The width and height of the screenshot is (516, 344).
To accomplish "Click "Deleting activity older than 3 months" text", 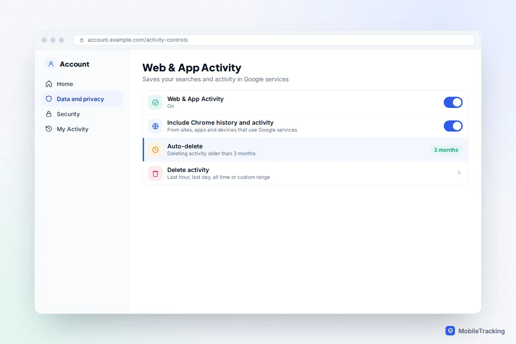I will pyautogui.click(x=211, y=154).
